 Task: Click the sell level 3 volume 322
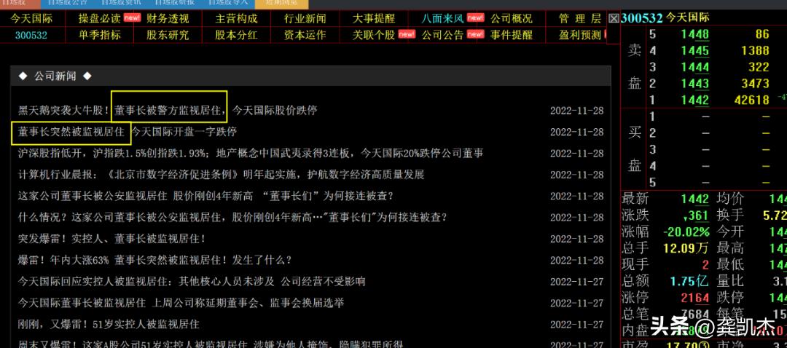click(x=759, y=67)
